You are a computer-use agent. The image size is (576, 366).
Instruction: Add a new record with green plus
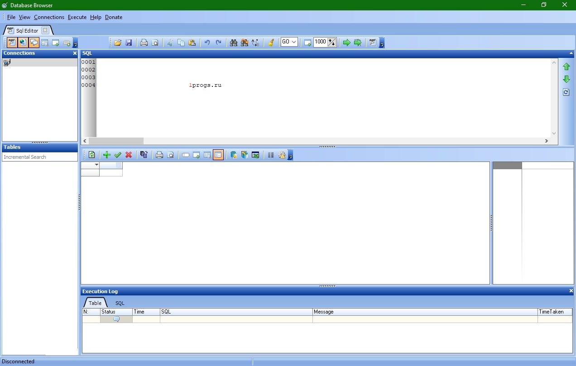click(x=107, y=155)
